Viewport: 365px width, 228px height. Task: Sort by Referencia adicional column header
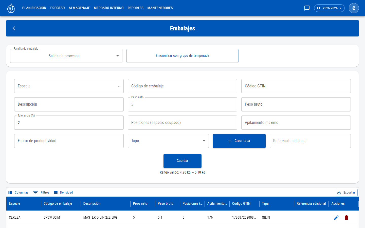pos(311,204)
